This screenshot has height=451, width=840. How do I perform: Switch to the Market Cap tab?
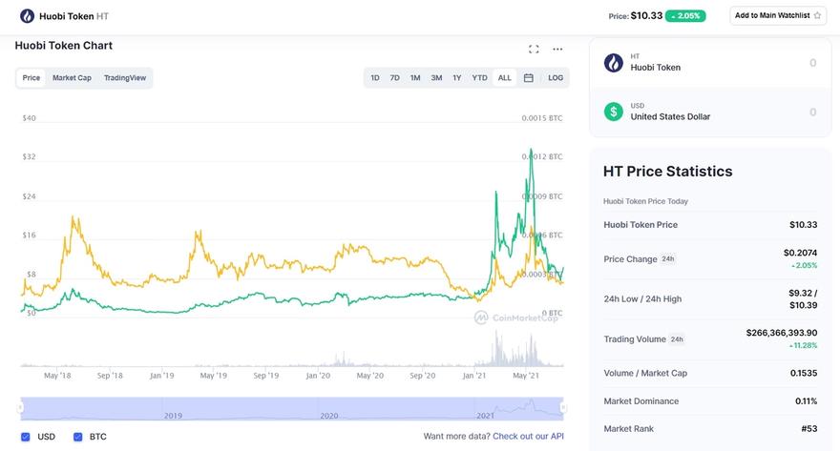click(72, 78)
